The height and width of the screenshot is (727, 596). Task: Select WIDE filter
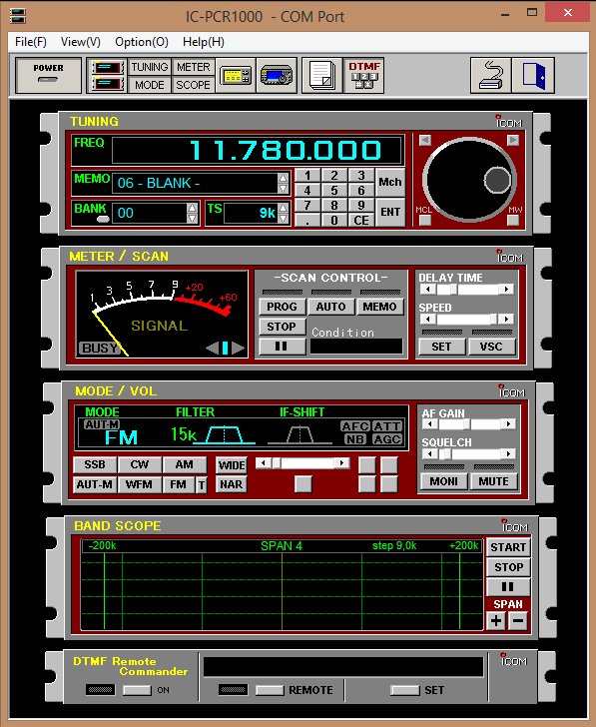pos(232,465)
